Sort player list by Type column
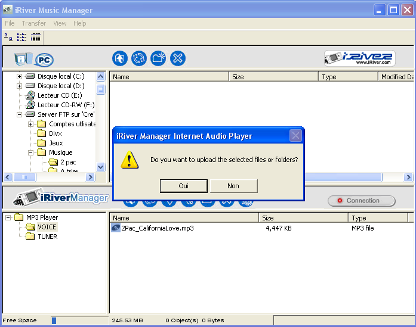This screenshot has width=416, height=327. click(378, 218)
